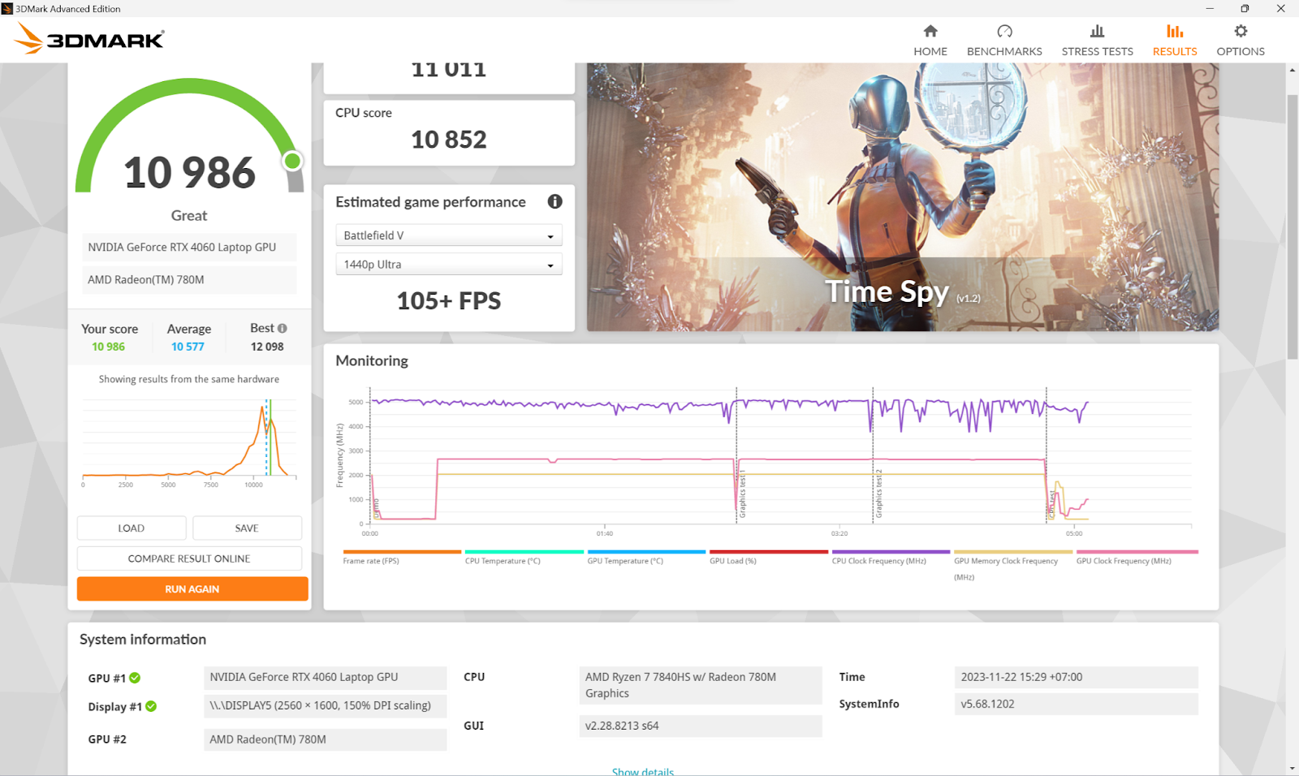Click the vertical scrollbar thumb
This screenshot has height=776, width=1299.
(1293, 226)
